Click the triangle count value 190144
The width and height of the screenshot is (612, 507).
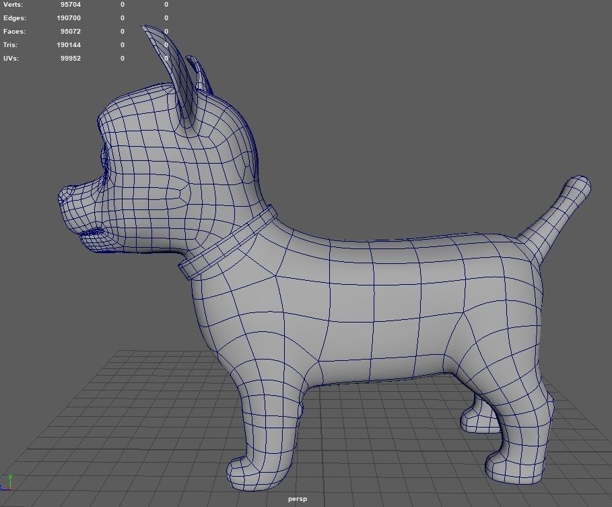point(69,45)
